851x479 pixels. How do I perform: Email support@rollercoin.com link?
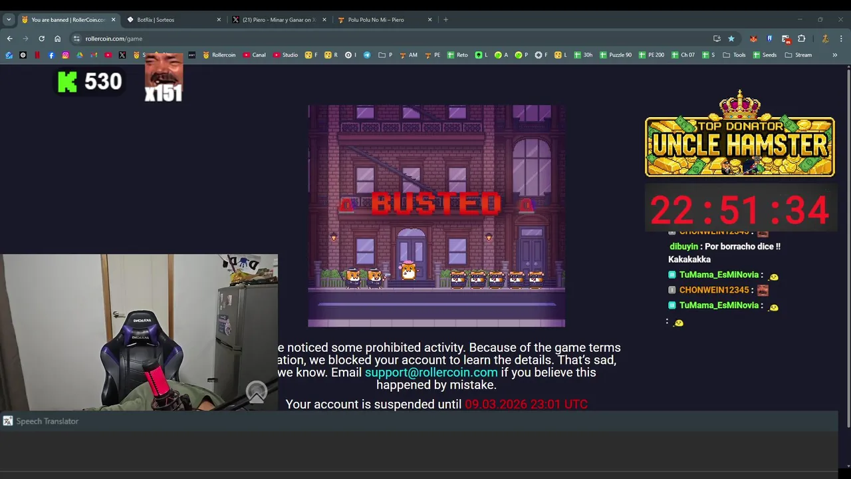pyautogui.click(x=431, y=373)
